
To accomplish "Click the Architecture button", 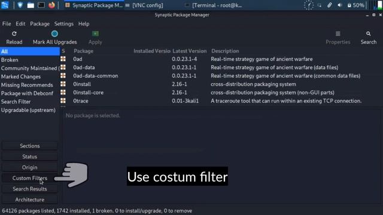I will 30,199.
